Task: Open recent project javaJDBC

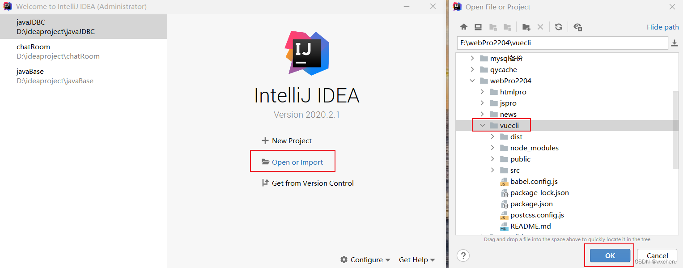Action: tap(83, 27)
